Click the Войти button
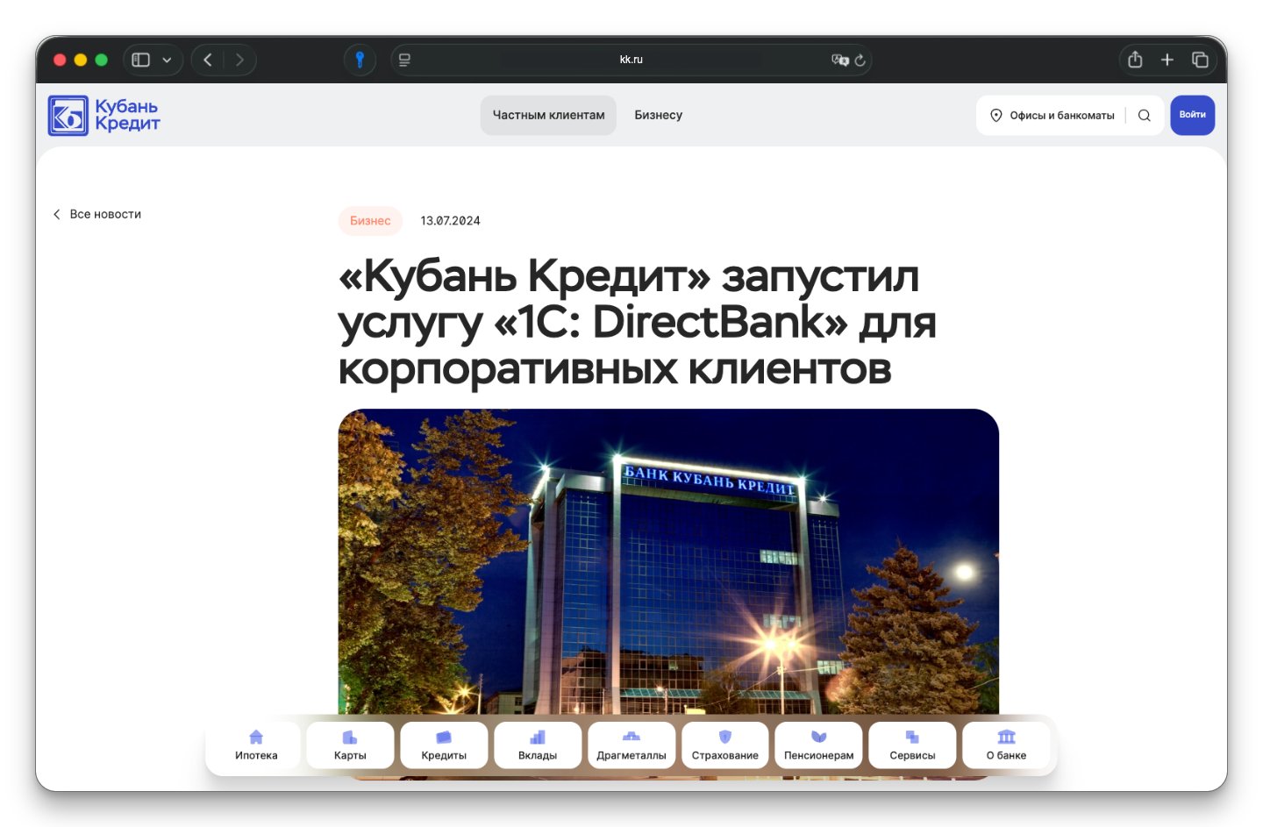Screen dimensions: 1263x827 click(1192, 115)
